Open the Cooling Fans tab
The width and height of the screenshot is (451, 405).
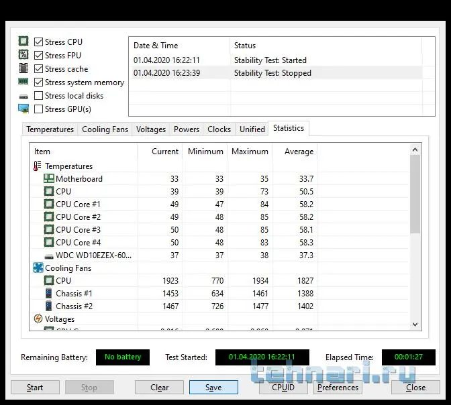click(105, 129)
